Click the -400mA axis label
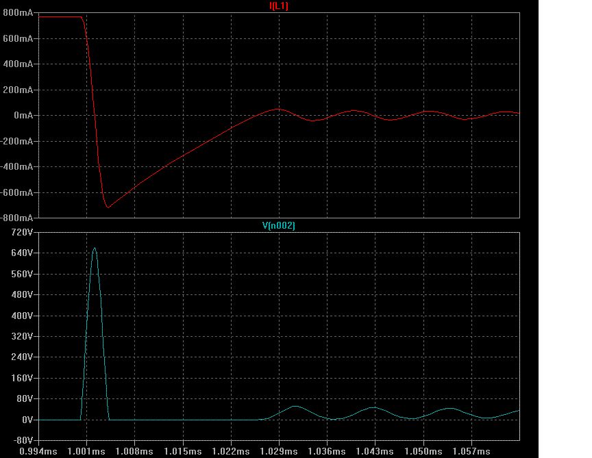Image resolution: width=592 pixels, height=458 pixels. pos(17,167)
